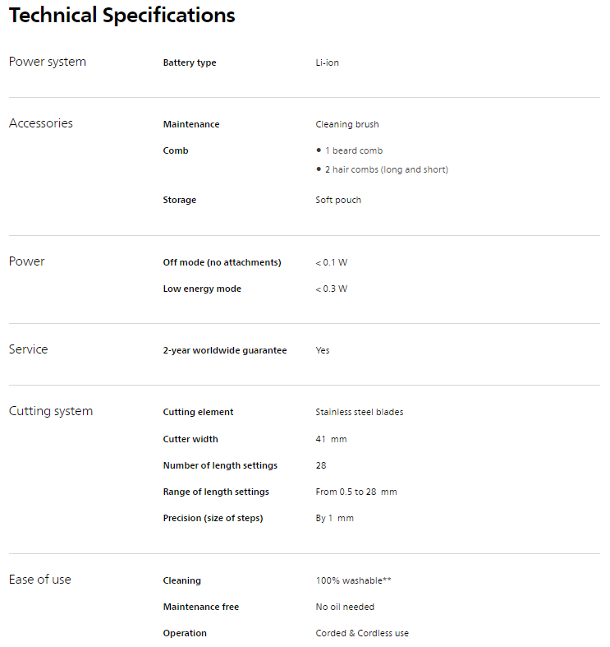
Task: Click the Precision (size of steps) label
Action: point(213,519)
